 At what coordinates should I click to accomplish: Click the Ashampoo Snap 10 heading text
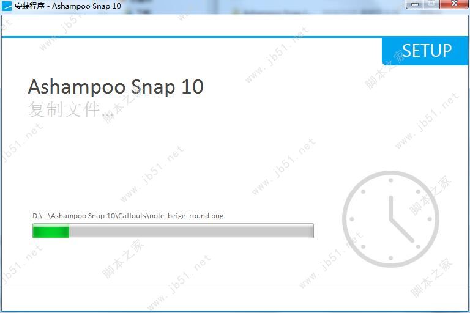coord(116,87)
